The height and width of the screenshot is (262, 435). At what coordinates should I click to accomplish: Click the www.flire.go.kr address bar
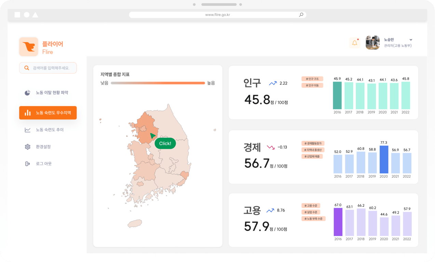coord(217,15)
